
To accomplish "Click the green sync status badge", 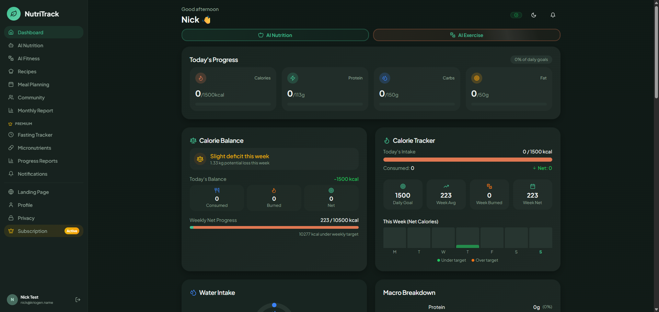I will (x=516, y=15).
